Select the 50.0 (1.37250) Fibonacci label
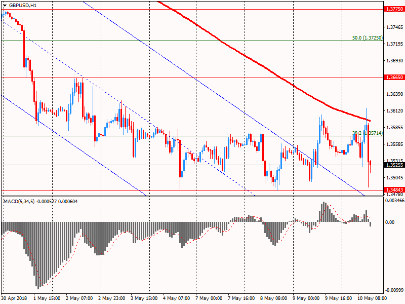The image size is (405, 304). click(x=368, y=37)
